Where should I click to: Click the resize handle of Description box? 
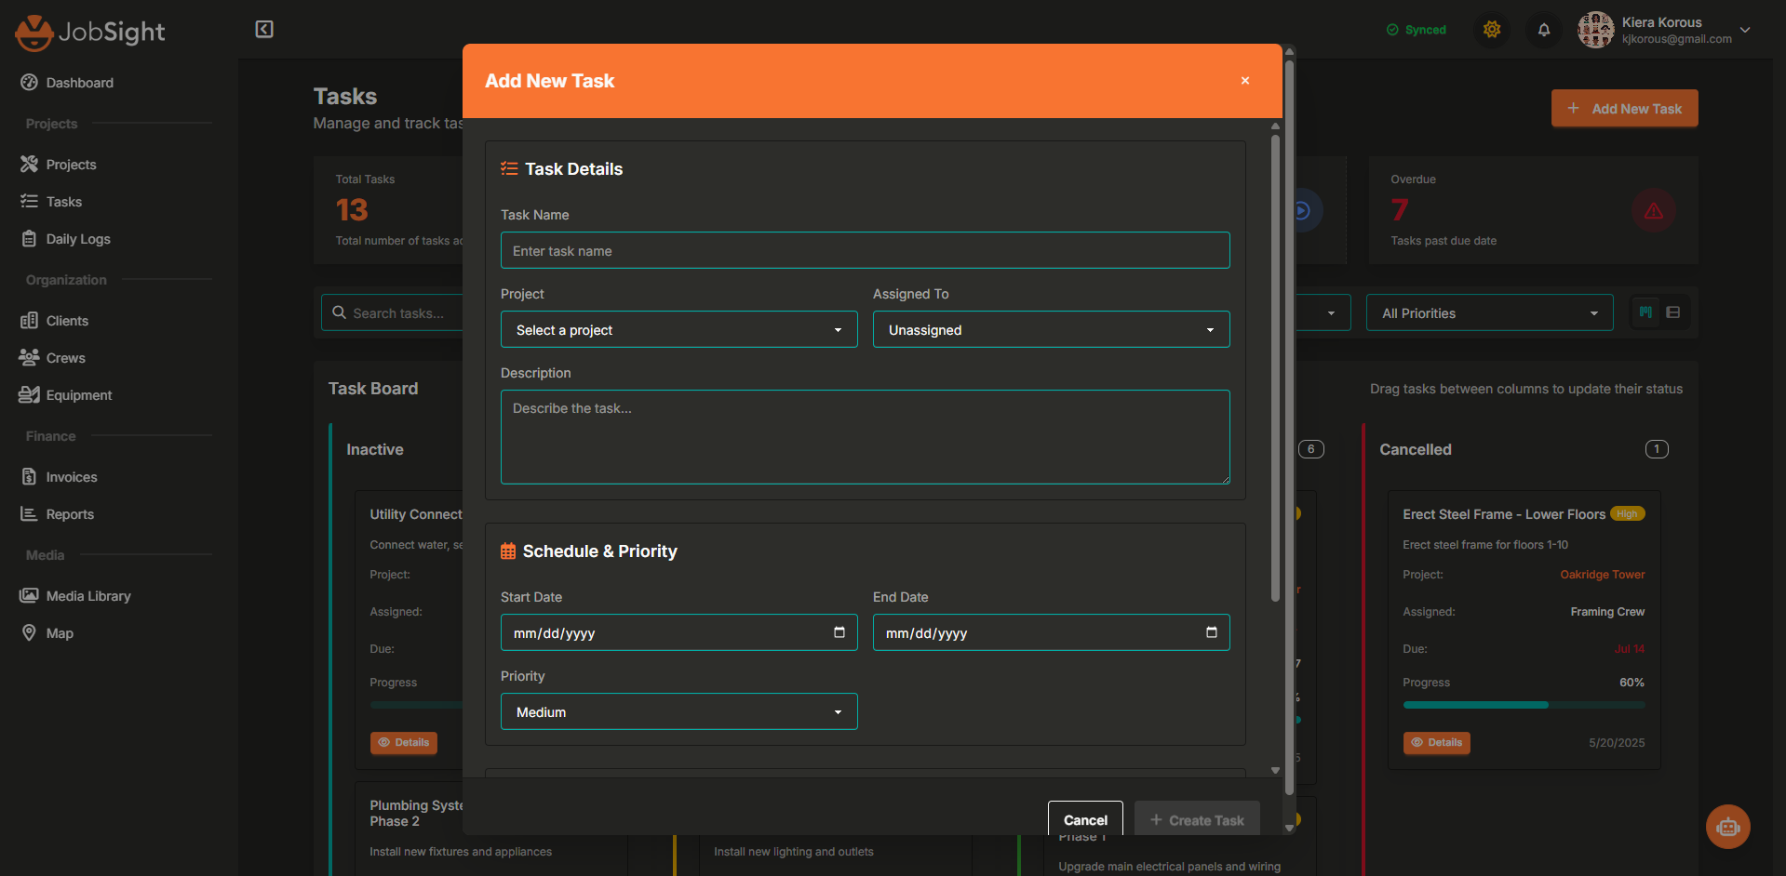pos(1225,479)
